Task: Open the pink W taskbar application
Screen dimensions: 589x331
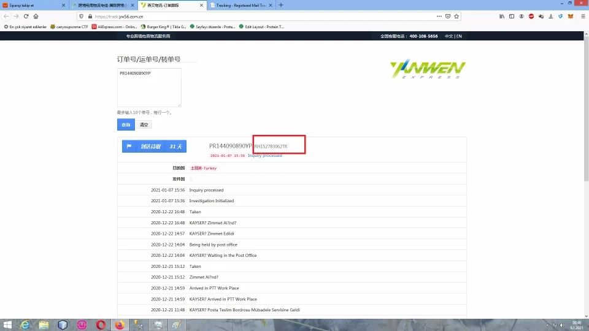Action: click(x=82, y=325)
